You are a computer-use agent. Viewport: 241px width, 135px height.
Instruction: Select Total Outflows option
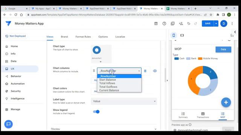[x=119, y=87]
